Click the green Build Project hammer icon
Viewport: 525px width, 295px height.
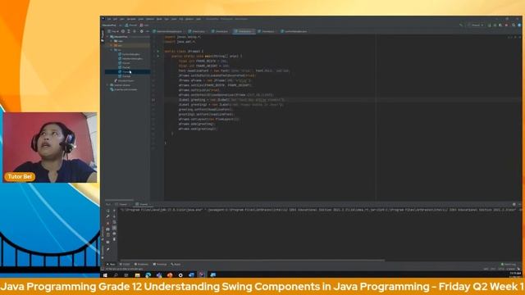pyautogui.click(x=461, y=25)
